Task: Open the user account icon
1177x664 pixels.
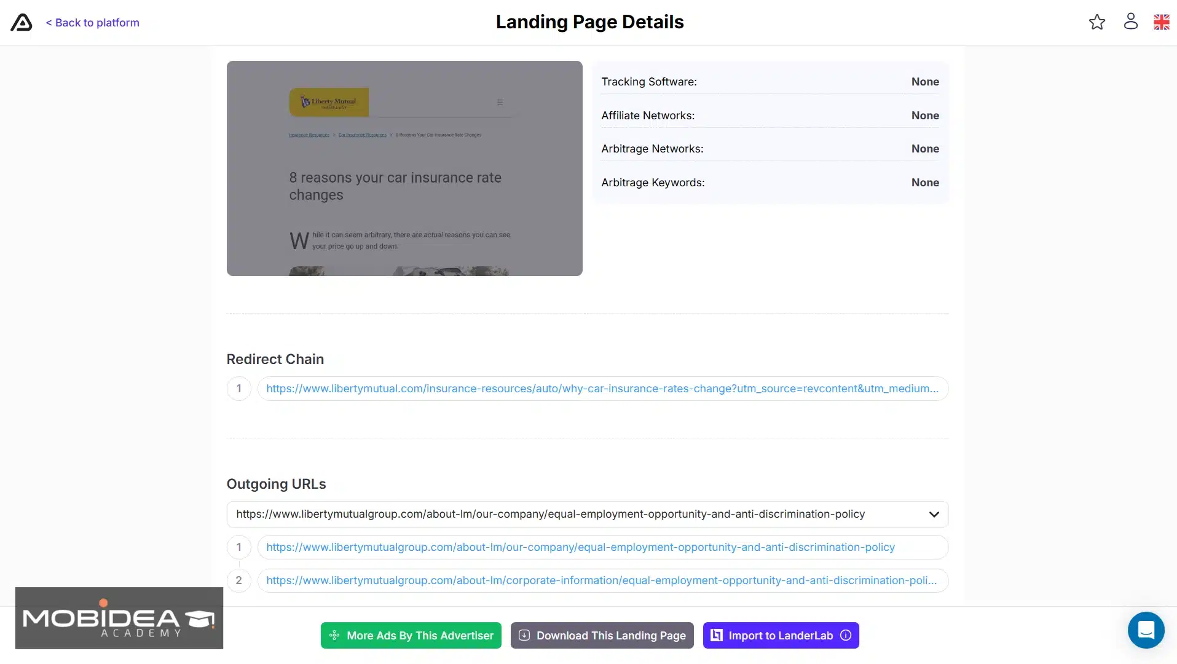Action: click(x=1131, y=22)
